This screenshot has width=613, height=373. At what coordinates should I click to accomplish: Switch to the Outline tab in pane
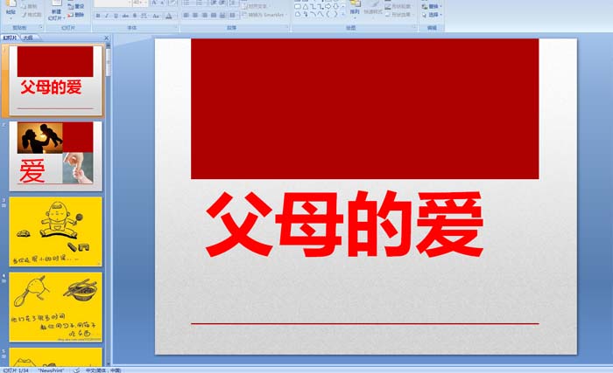(28, 38)
